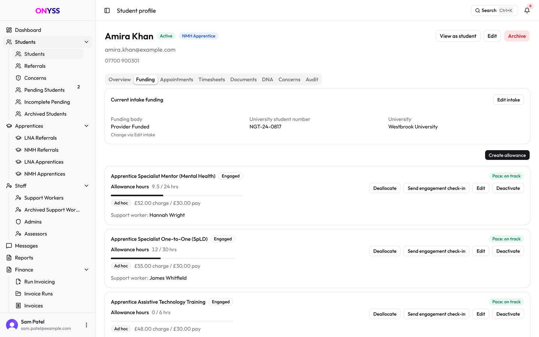Collapse the Students section chevron
539x337 pixels.
pyautogui.click(x=86, y=42)
